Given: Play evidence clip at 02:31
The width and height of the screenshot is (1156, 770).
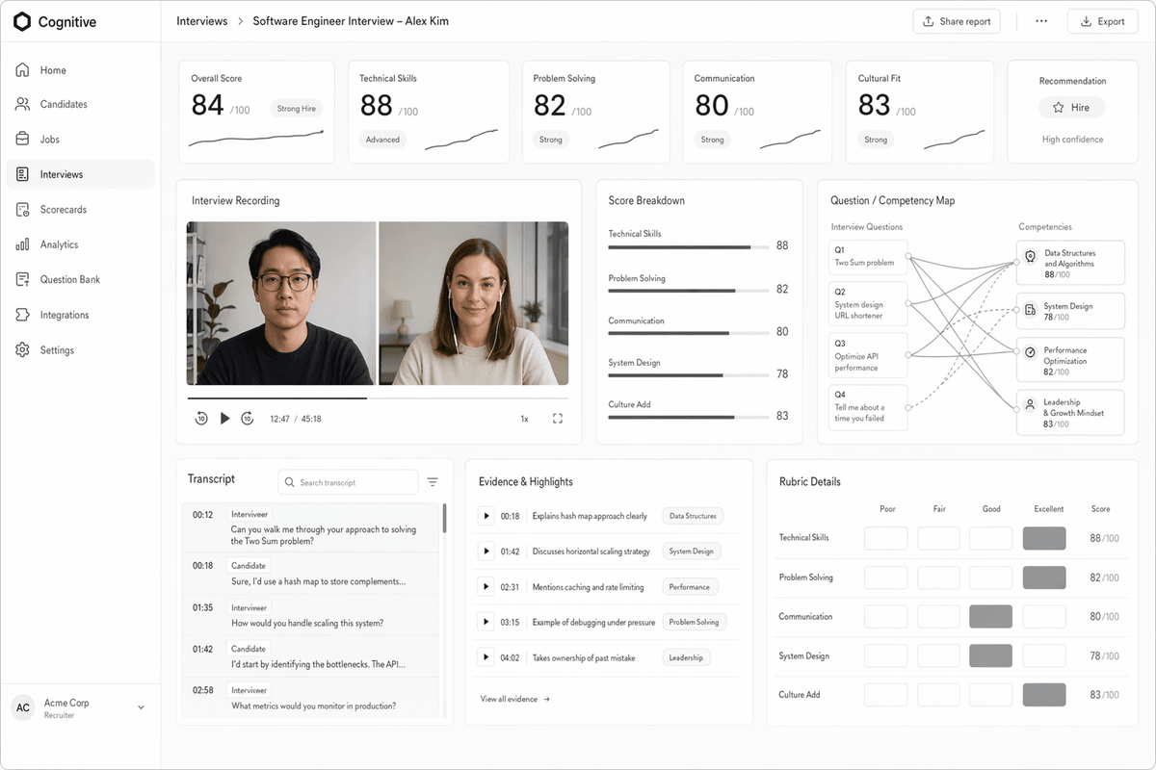Looking at the screenshot, I should (486, 586).
